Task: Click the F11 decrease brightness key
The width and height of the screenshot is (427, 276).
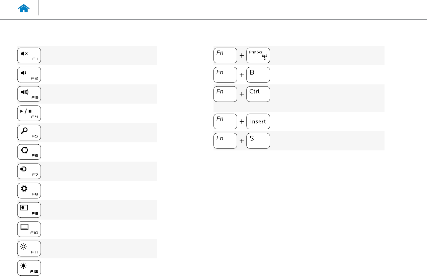Action: (x=29, y=248)
